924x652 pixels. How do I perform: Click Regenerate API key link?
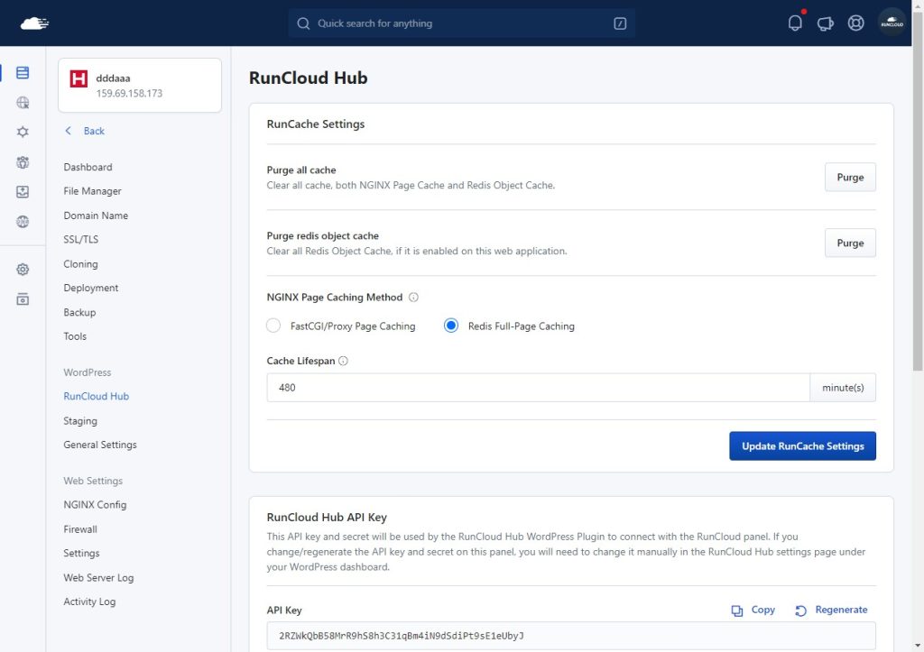click(831, 610)
